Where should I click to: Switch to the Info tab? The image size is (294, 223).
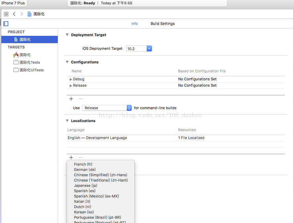(135, 24)
